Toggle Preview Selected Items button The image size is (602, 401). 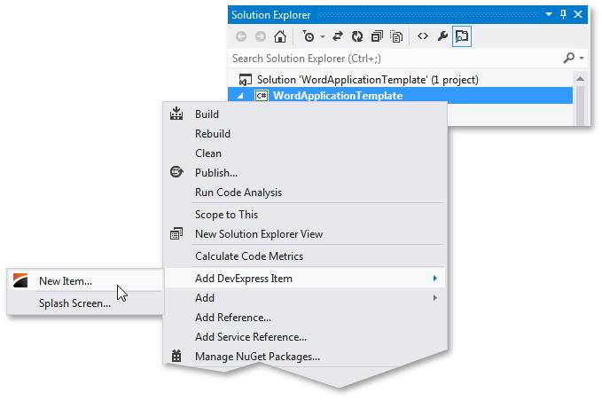[462, 36]
